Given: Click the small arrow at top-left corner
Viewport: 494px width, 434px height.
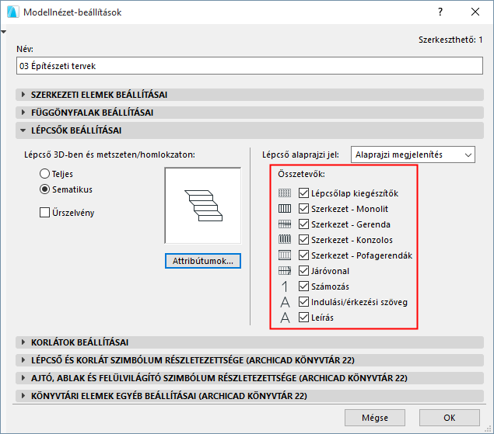Looking at the screenshot, I should point(3,32).
